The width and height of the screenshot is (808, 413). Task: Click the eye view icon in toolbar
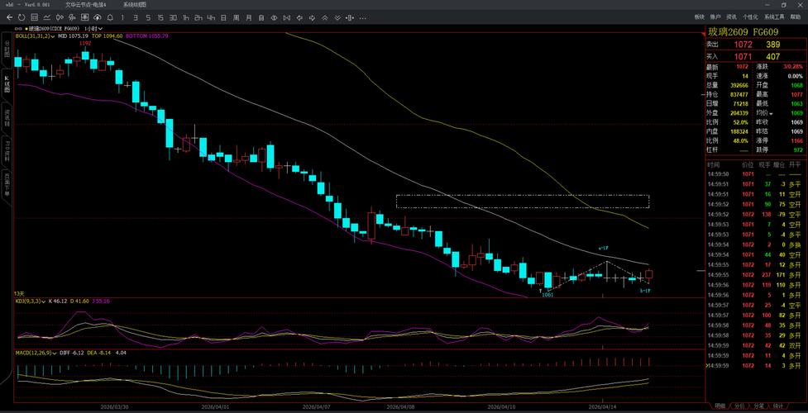click(274, 17)
